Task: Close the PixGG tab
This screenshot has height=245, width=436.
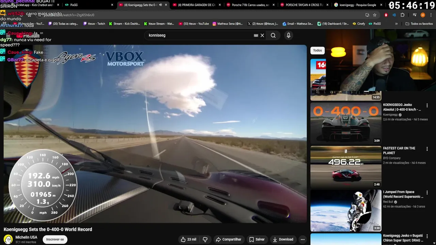Action: click(112, 5)
